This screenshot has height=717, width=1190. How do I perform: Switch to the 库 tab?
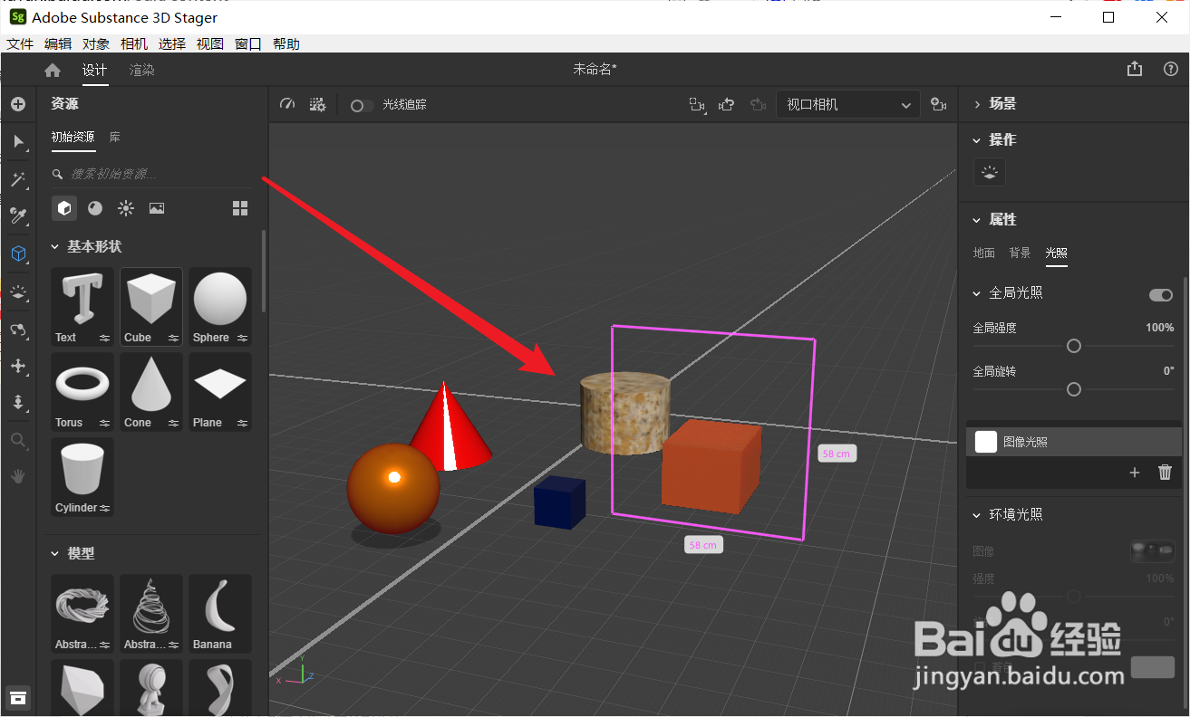pyautogui.click(x=115, y=138)
